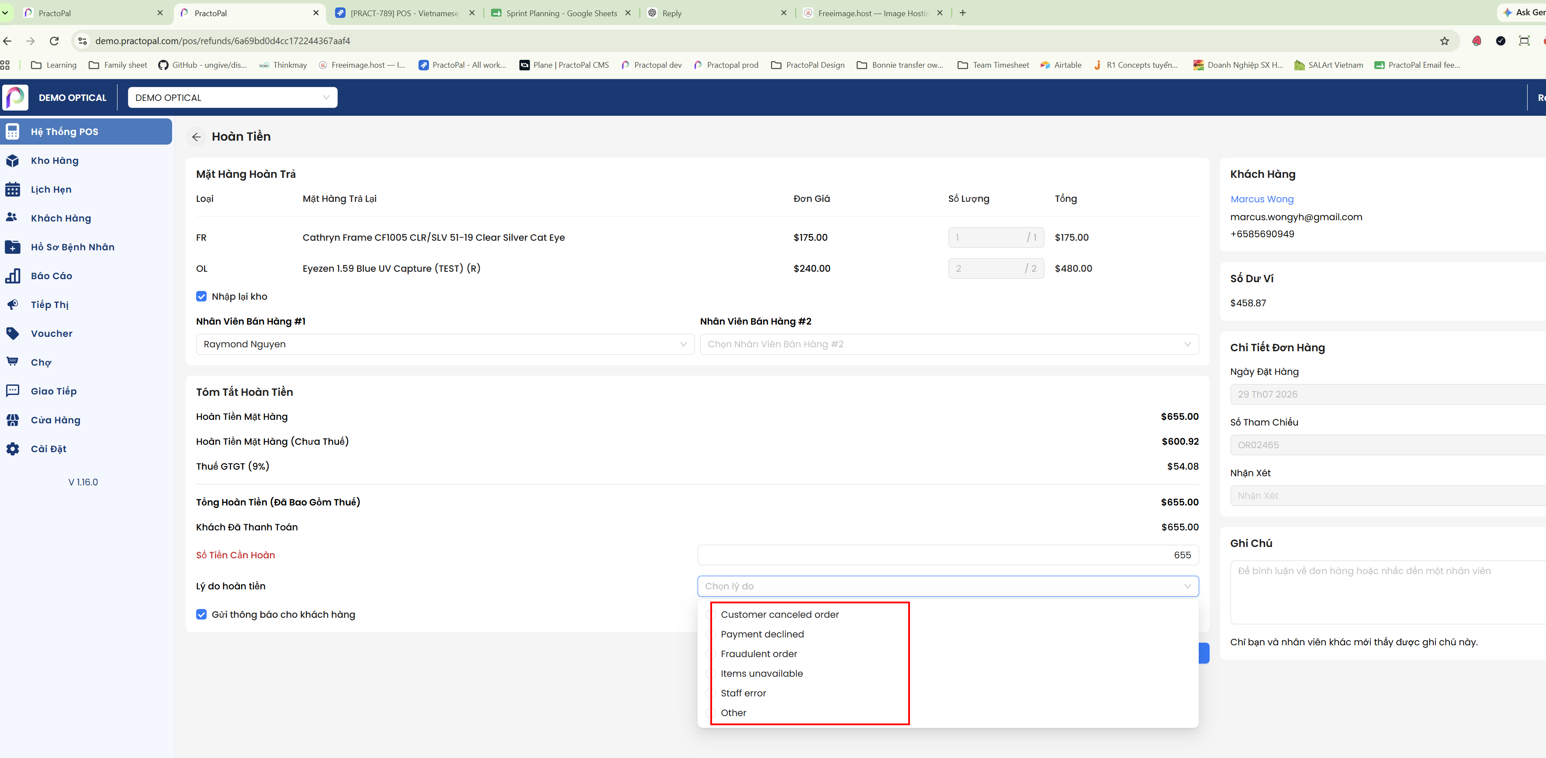Open Kho Hàng in the sidebar
This screenshot has width=1546, height=758.
[x=86, y=161]
